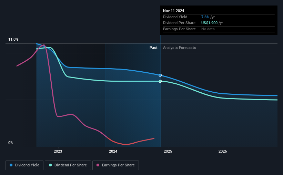283x175 pixels.
Task: Toggle the Dividend Yield legend button
Action: pos(24,165)
